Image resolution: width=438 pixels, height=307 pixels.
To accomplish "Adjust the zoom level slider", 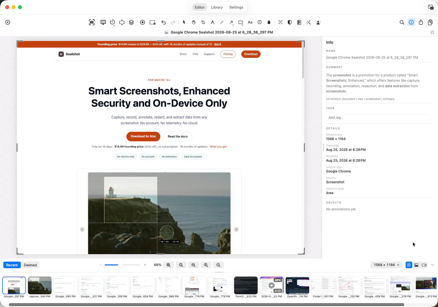I will point(122,265).
